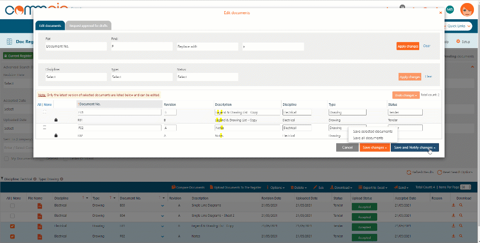This screenshot has width=480, height=243.
Task: Click the magnifier icon in the register Notes row
Action: point(461,236)
